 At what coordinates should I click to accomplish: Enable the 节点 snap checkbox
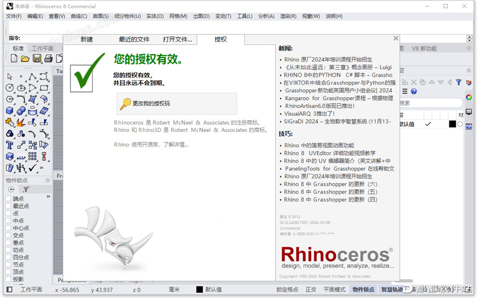(8, 264)
